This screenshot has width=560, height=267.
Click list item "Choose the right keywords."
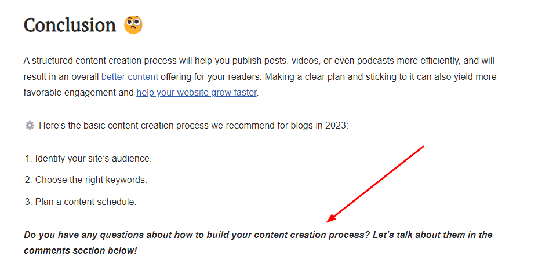[x=91, y=180]
